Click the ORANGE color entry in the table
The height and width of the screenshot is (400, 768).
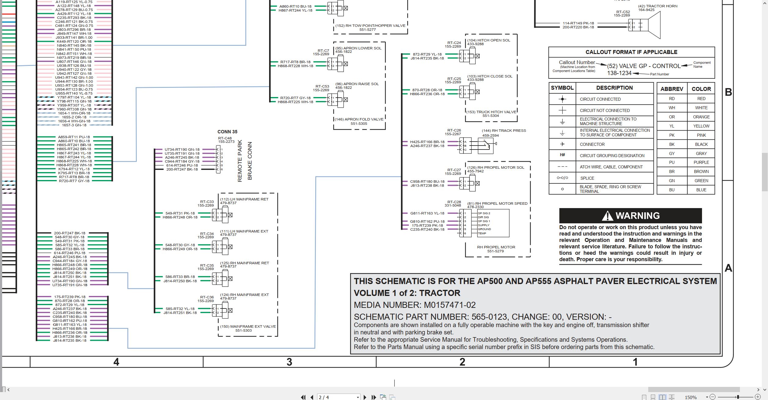click(701, 117)
